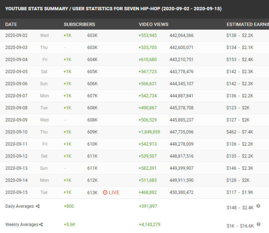Click subscriber total 613K
Image resolution: width=269 pixels, height=233 pixels.
tap(92, 193)
